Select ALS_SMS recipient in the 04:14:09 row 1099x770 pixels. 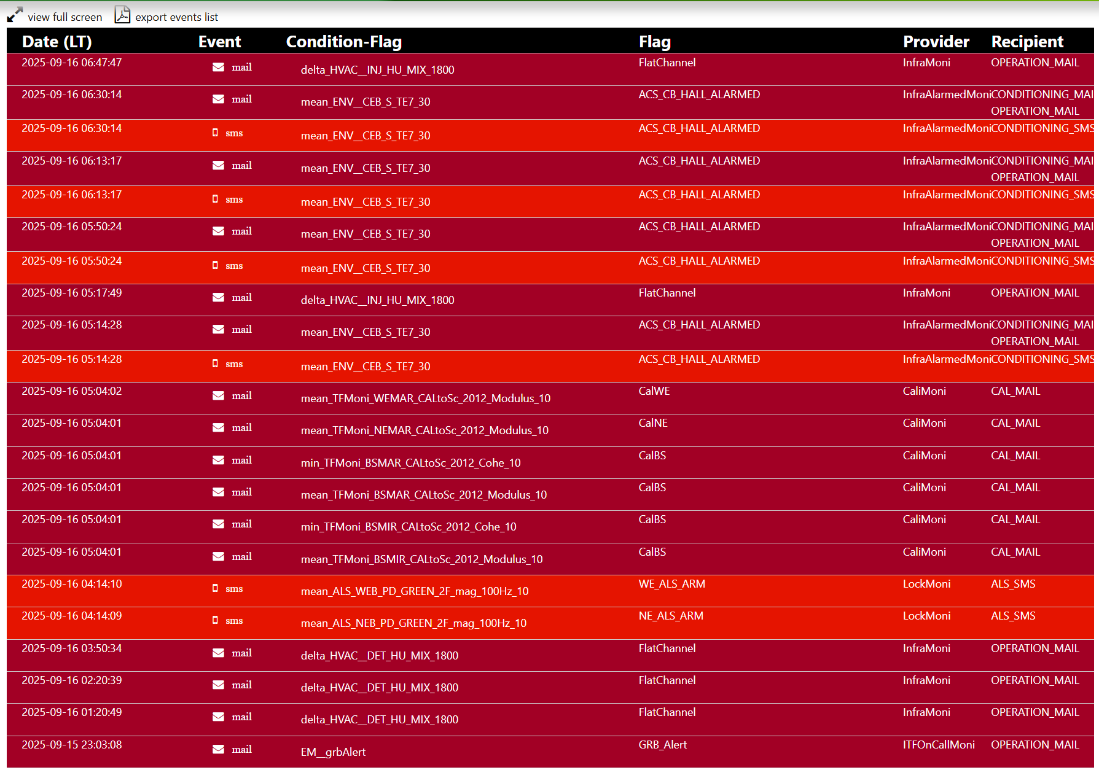(x=1013, y=616)
